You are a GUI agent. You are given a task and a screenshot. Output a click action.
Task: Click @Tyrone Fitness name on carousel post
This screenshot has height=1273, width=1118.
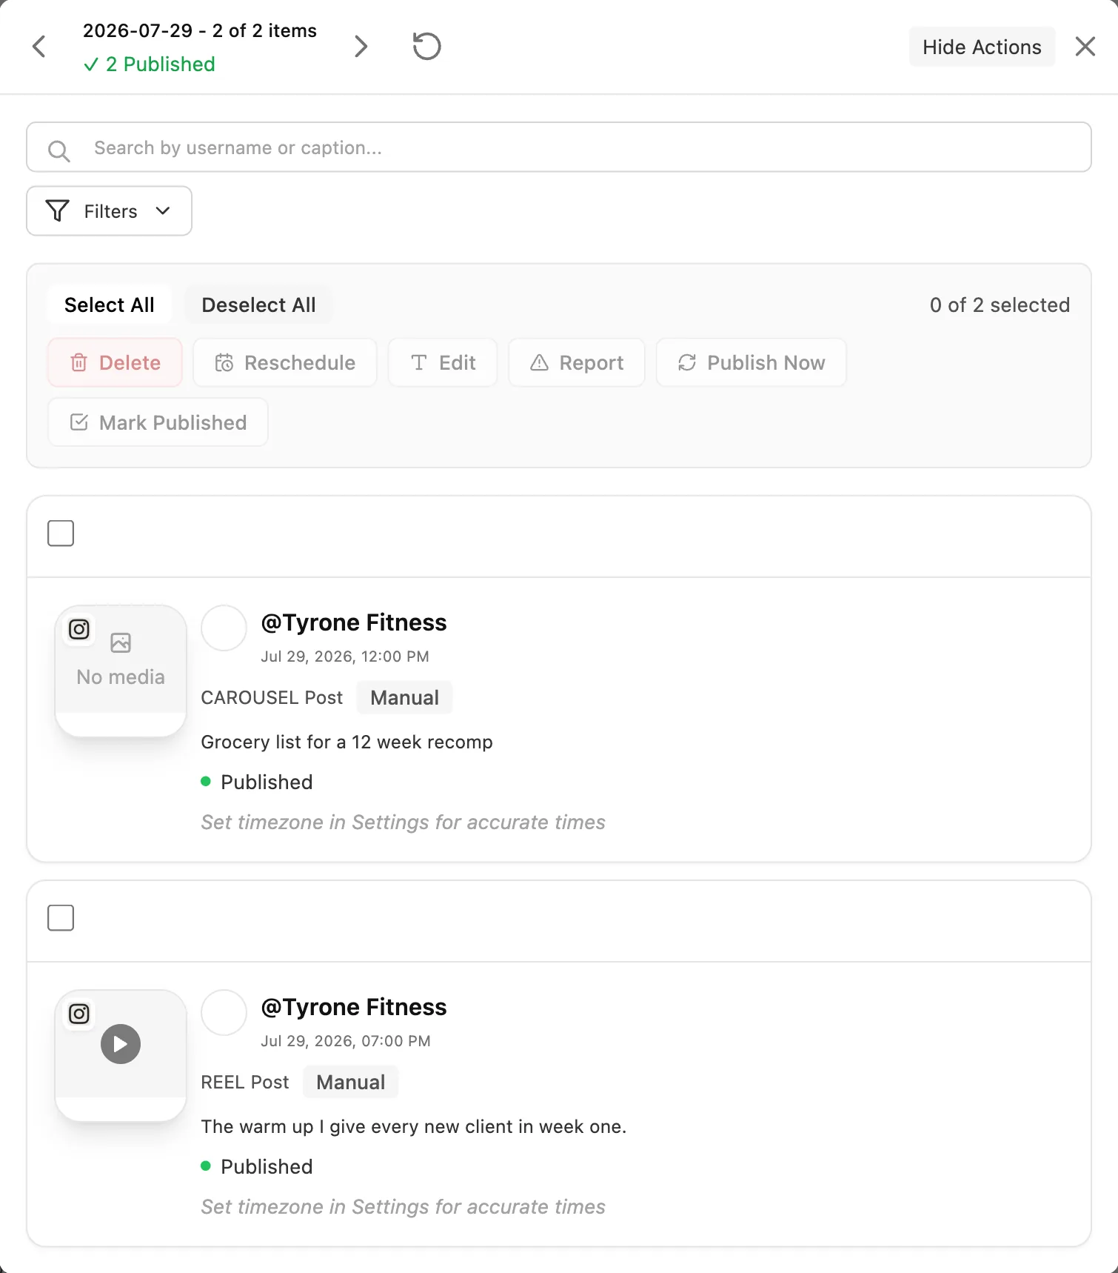click(354, 622)
